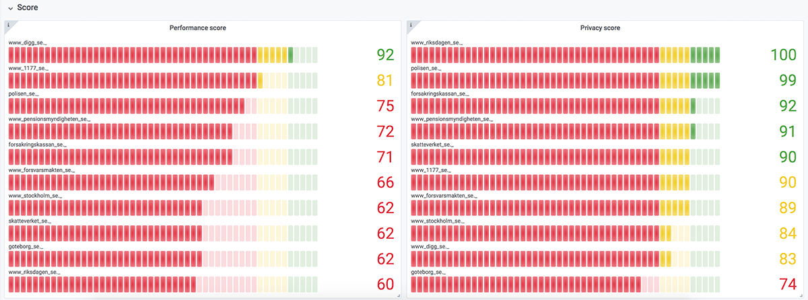Click the 83 privacy score value
The width and height of the screenshot is (808, 300).
[788, 259]
